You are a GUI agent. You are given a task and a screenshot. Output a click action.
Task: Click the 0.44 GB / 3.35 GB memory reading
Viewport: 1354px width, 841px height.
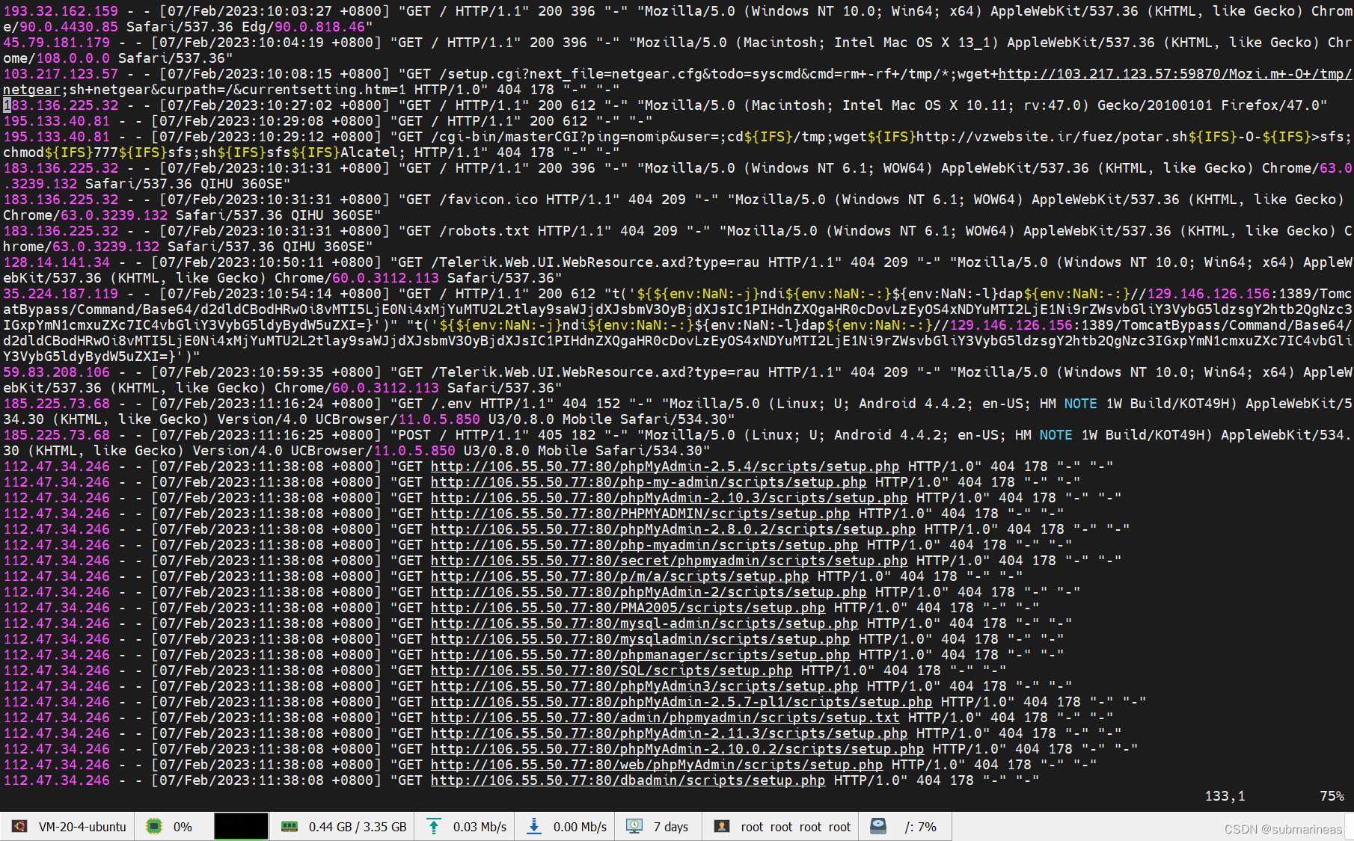click(x=358, y=827)
